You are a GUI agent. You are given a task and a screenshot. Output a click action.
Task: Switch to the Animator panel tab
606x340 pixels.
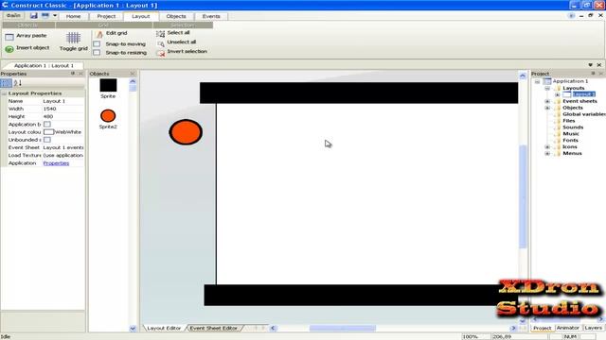pyautogui.click(x=568, y=328)
